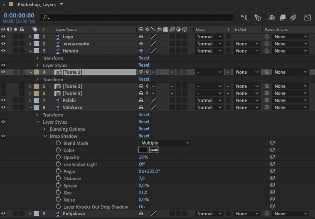Collapse the Drop Shadow group
The image size is (315, 219).
pos(45,136)
